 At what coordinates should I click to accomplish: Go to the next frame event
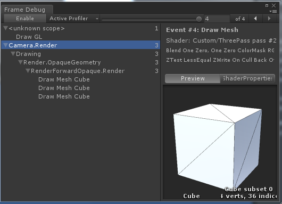pyautogui.click(x=269, y=19)
